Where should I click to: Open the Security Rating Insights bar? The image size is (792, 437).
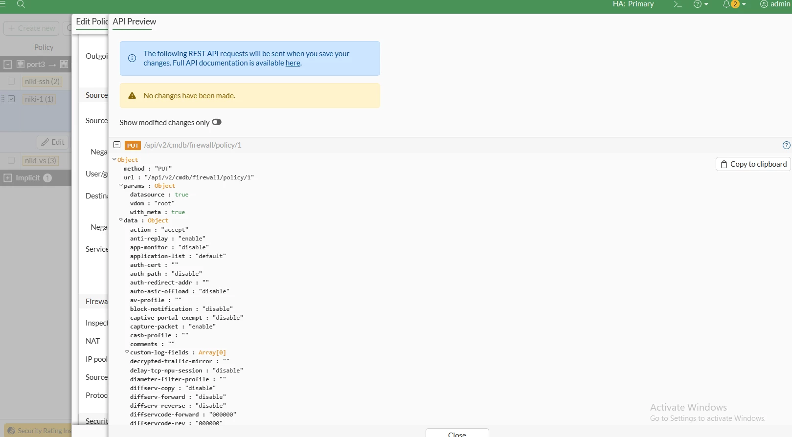[x=37, y=431]
